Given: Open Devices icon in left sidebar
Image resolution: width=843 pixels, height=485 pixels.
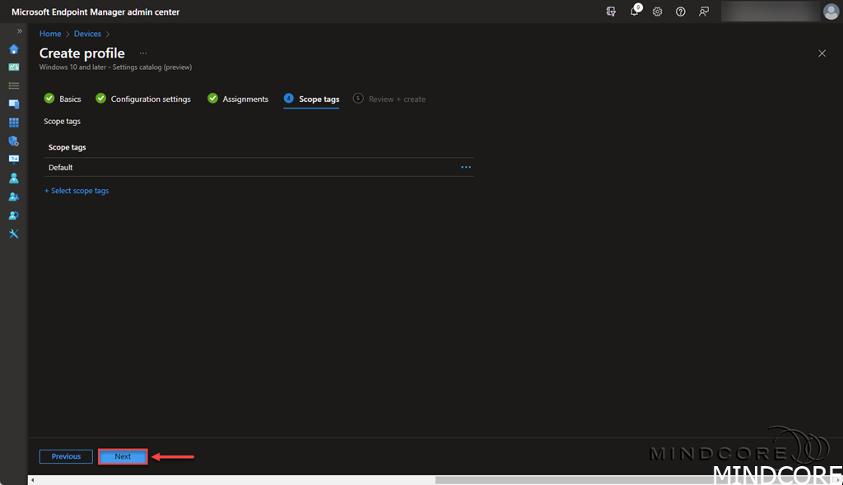Looking at the screenshot, I should point(14,104).
